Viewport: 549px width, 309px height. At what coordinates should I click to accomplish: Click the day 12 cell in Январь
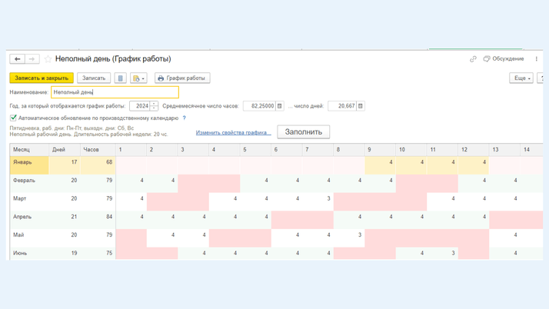click(474, 165)
